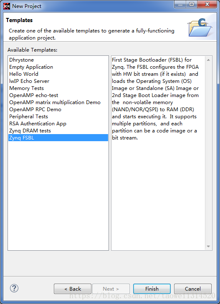This screenshot has width=220, height=304.
Task: Click the description scrollbar down arrow
Action: pyautogui.click(x=208, y=247)
